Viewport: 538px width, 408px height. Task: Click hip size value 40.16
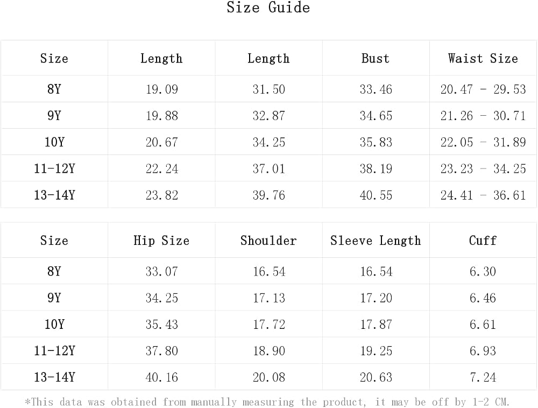pos(161,377)
